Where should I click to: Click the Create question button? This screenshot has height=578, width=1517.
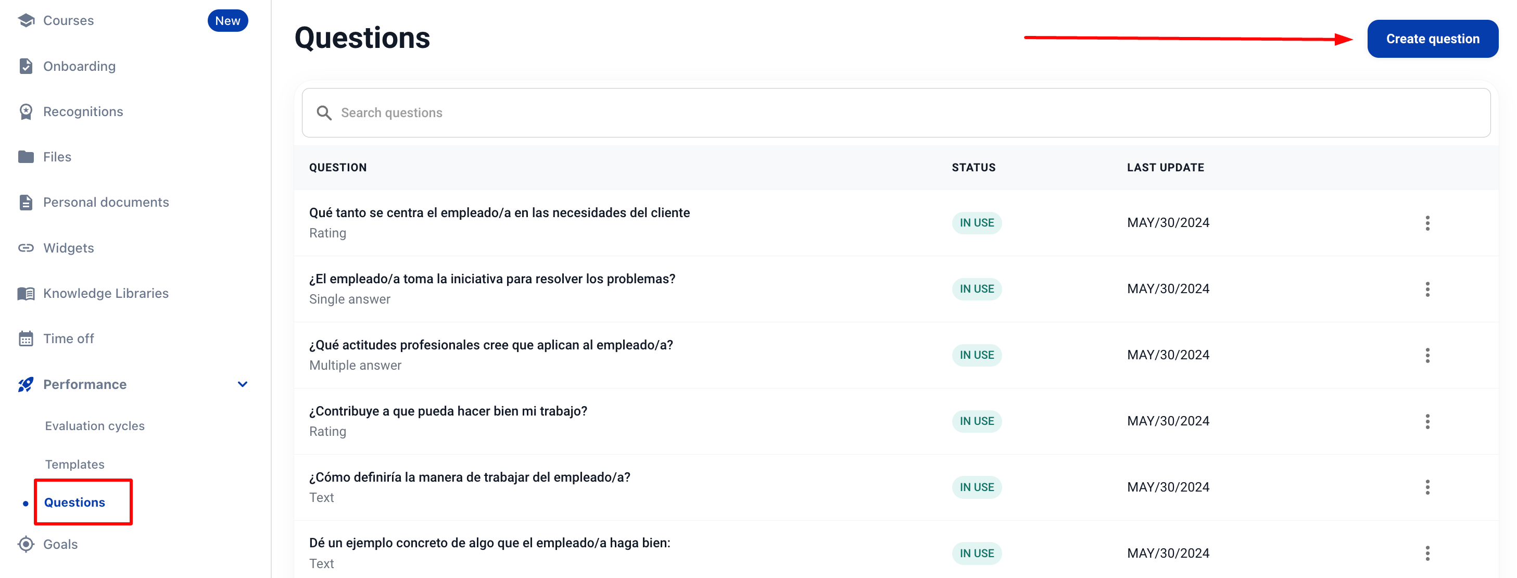coord(1432,39)
